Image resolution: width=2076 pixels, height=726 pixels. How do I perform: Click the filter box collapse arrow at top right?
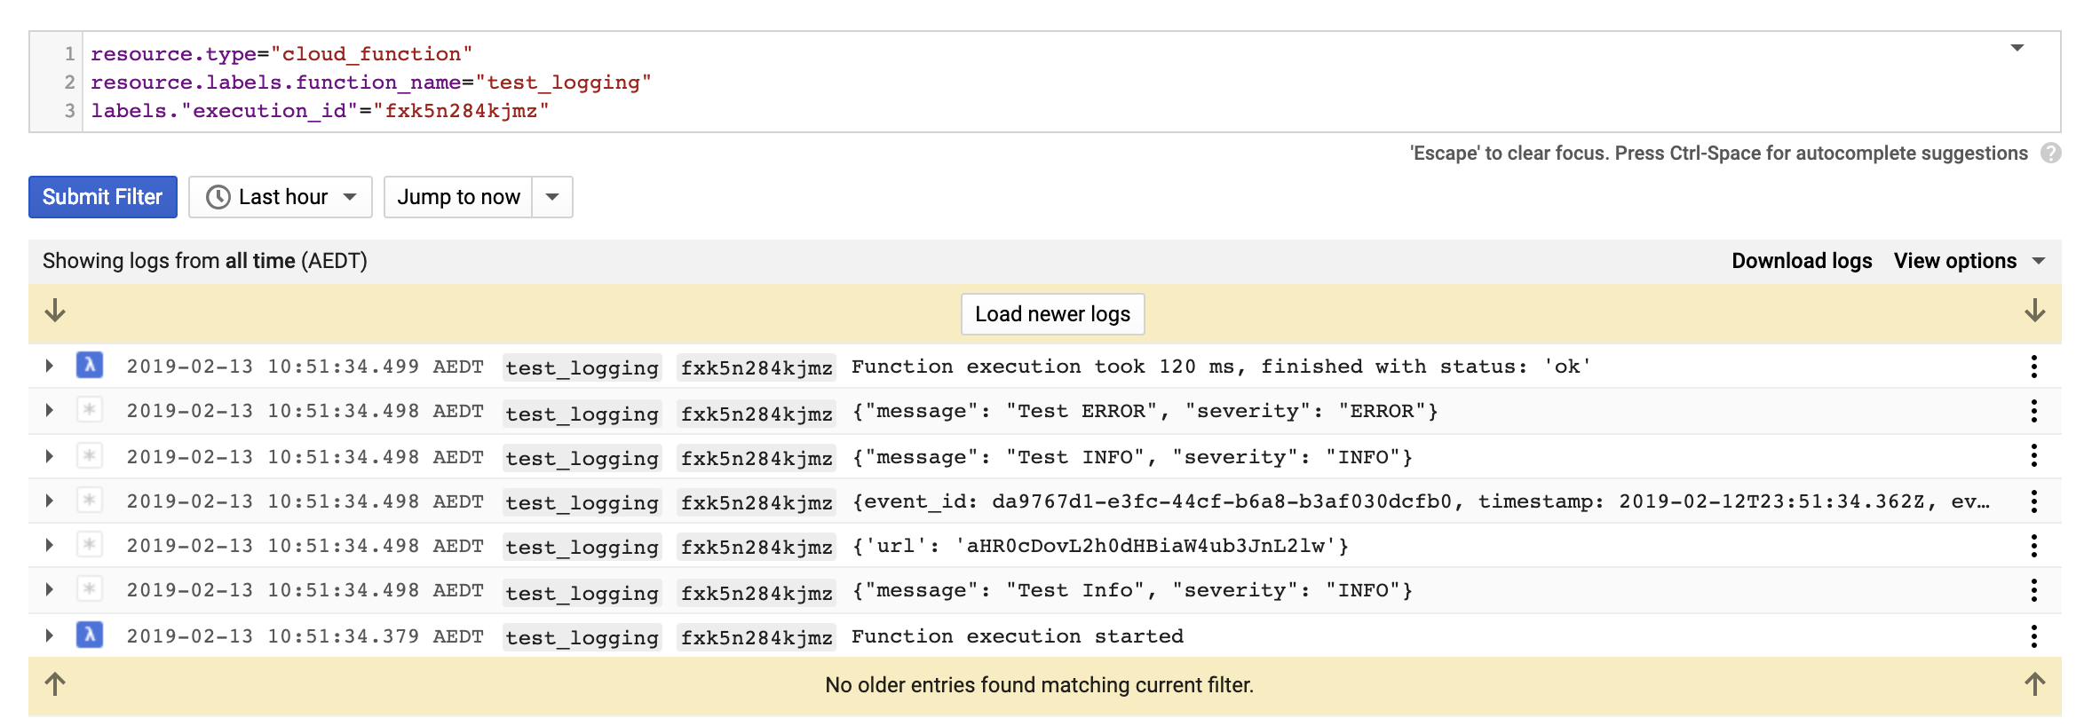(x=2017, y=48)
